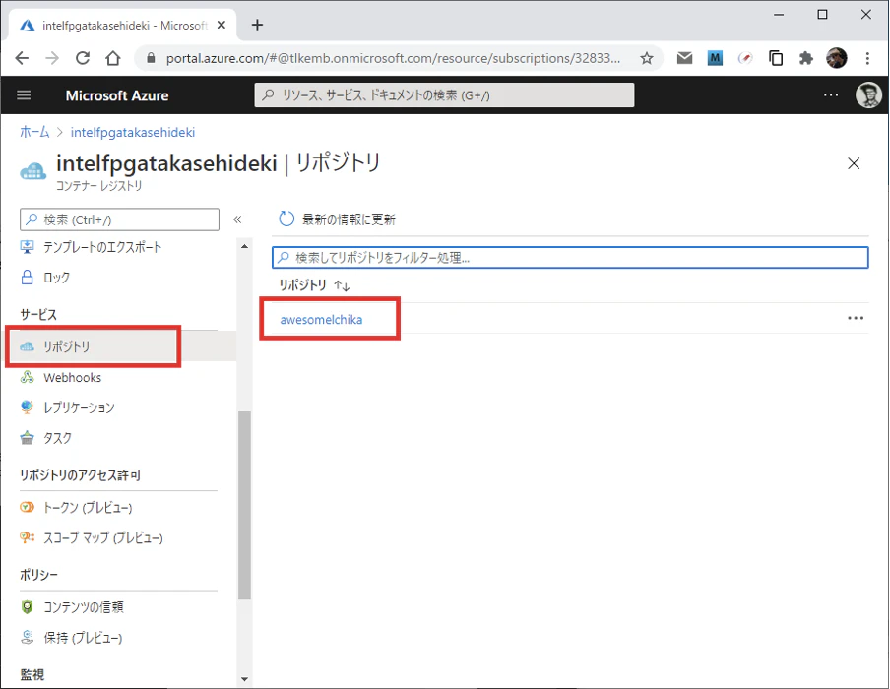Focus the Azure global resource search box
The width and height of the screenshot is (890, 689).
[x=444, y=95]
